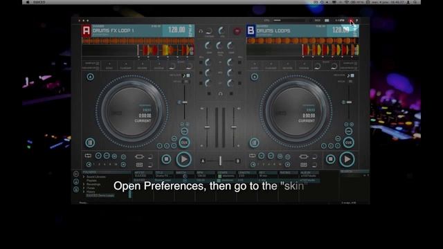Click the crossfader handle between A and B
This screenshot has width=443, height=249.
220,161
